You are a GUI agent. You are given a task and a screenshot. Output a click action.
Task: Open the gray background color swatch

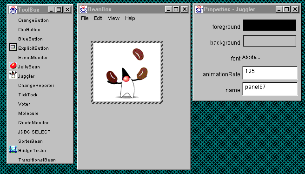tap(270, 41)
